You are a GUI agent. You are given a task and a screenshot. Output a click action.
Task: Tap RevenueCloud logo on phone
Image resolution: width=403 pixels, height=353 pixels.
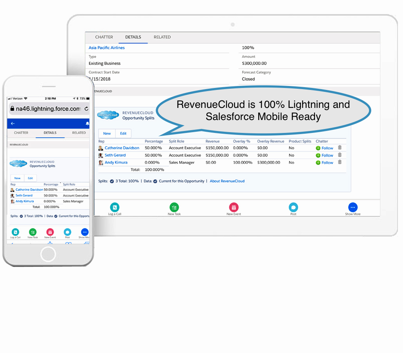[18, 163]
